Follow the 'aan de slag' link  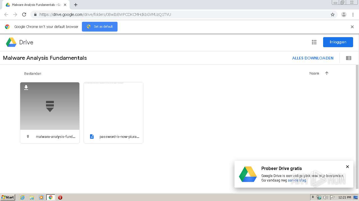pos(297,180)
